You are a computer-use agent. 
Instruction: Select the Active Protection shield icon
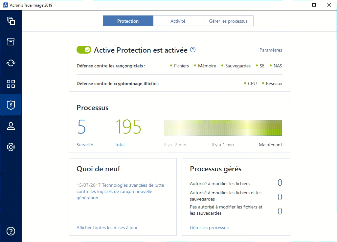(x=11, y=105)
